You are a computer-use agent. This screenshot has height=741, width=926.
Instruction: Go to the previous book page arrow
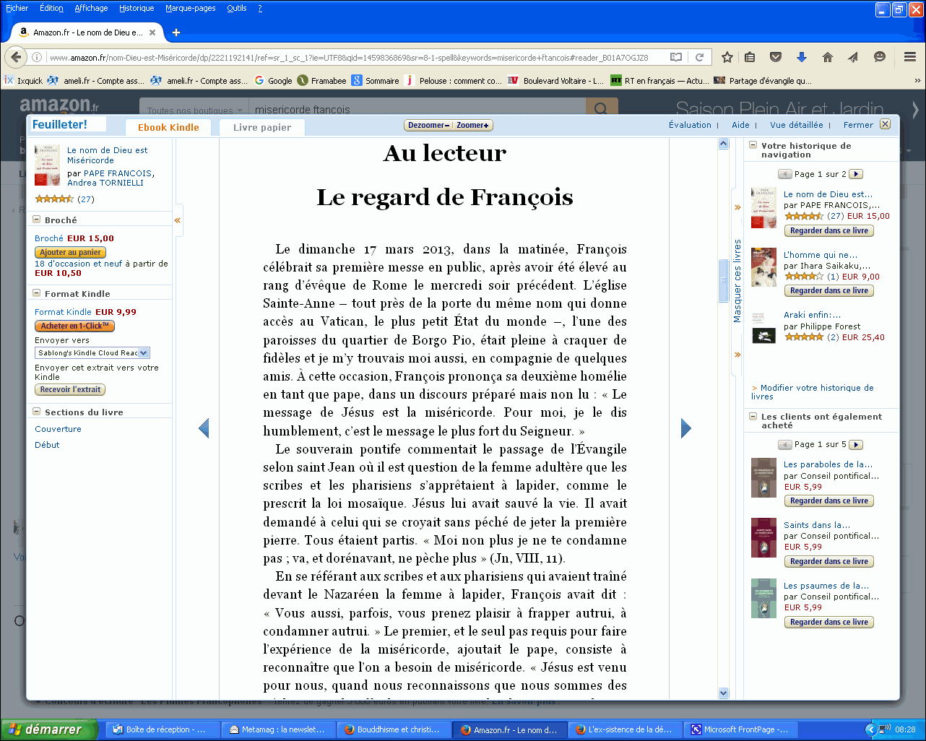204,428
